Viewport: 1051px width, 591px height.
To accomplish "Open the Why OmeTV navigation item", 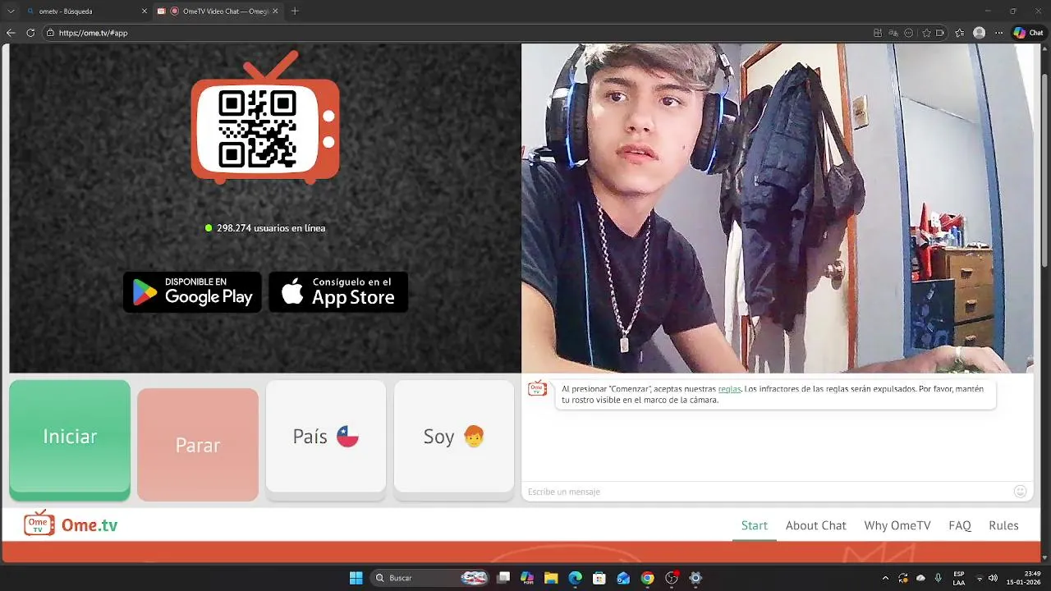I will coord(897,525).
